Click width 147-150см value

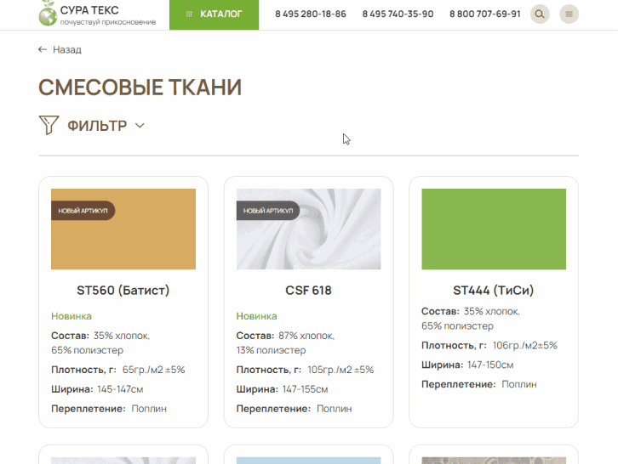click(490, 365)
